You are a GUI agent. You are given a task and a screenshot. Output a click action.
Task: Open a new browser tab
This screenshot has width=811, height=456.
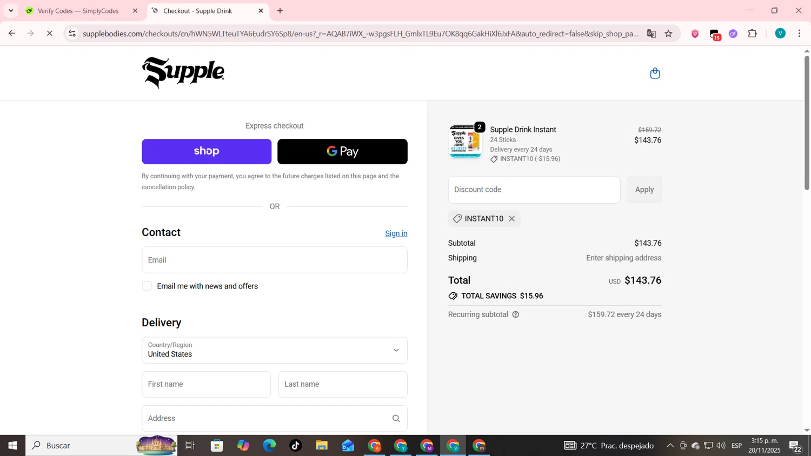click(280, 11)
